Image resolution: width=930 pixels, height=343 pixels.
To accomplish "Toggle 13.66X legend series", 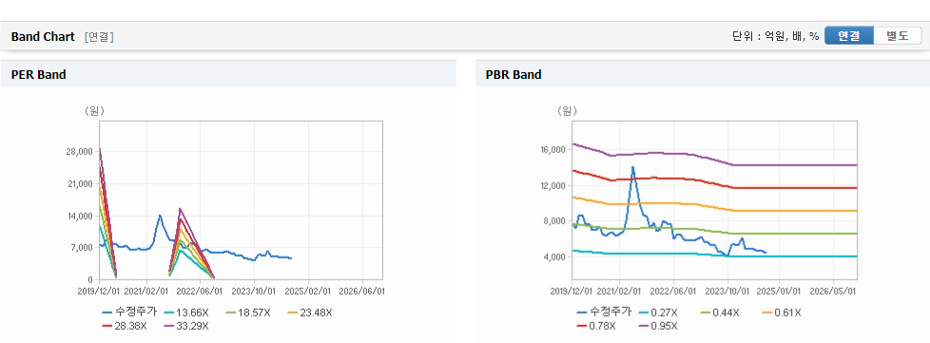I will [x=186, y=313].
